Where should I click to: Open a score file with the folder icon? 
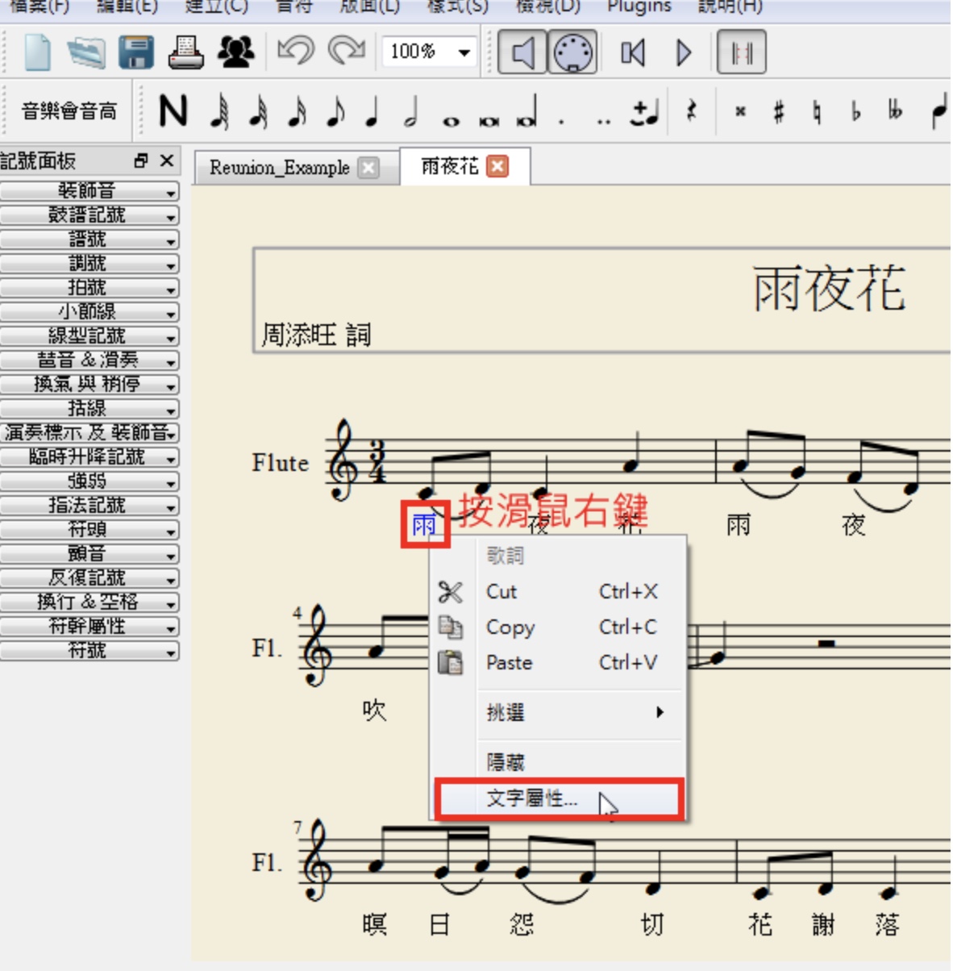(x=86, y=52)
